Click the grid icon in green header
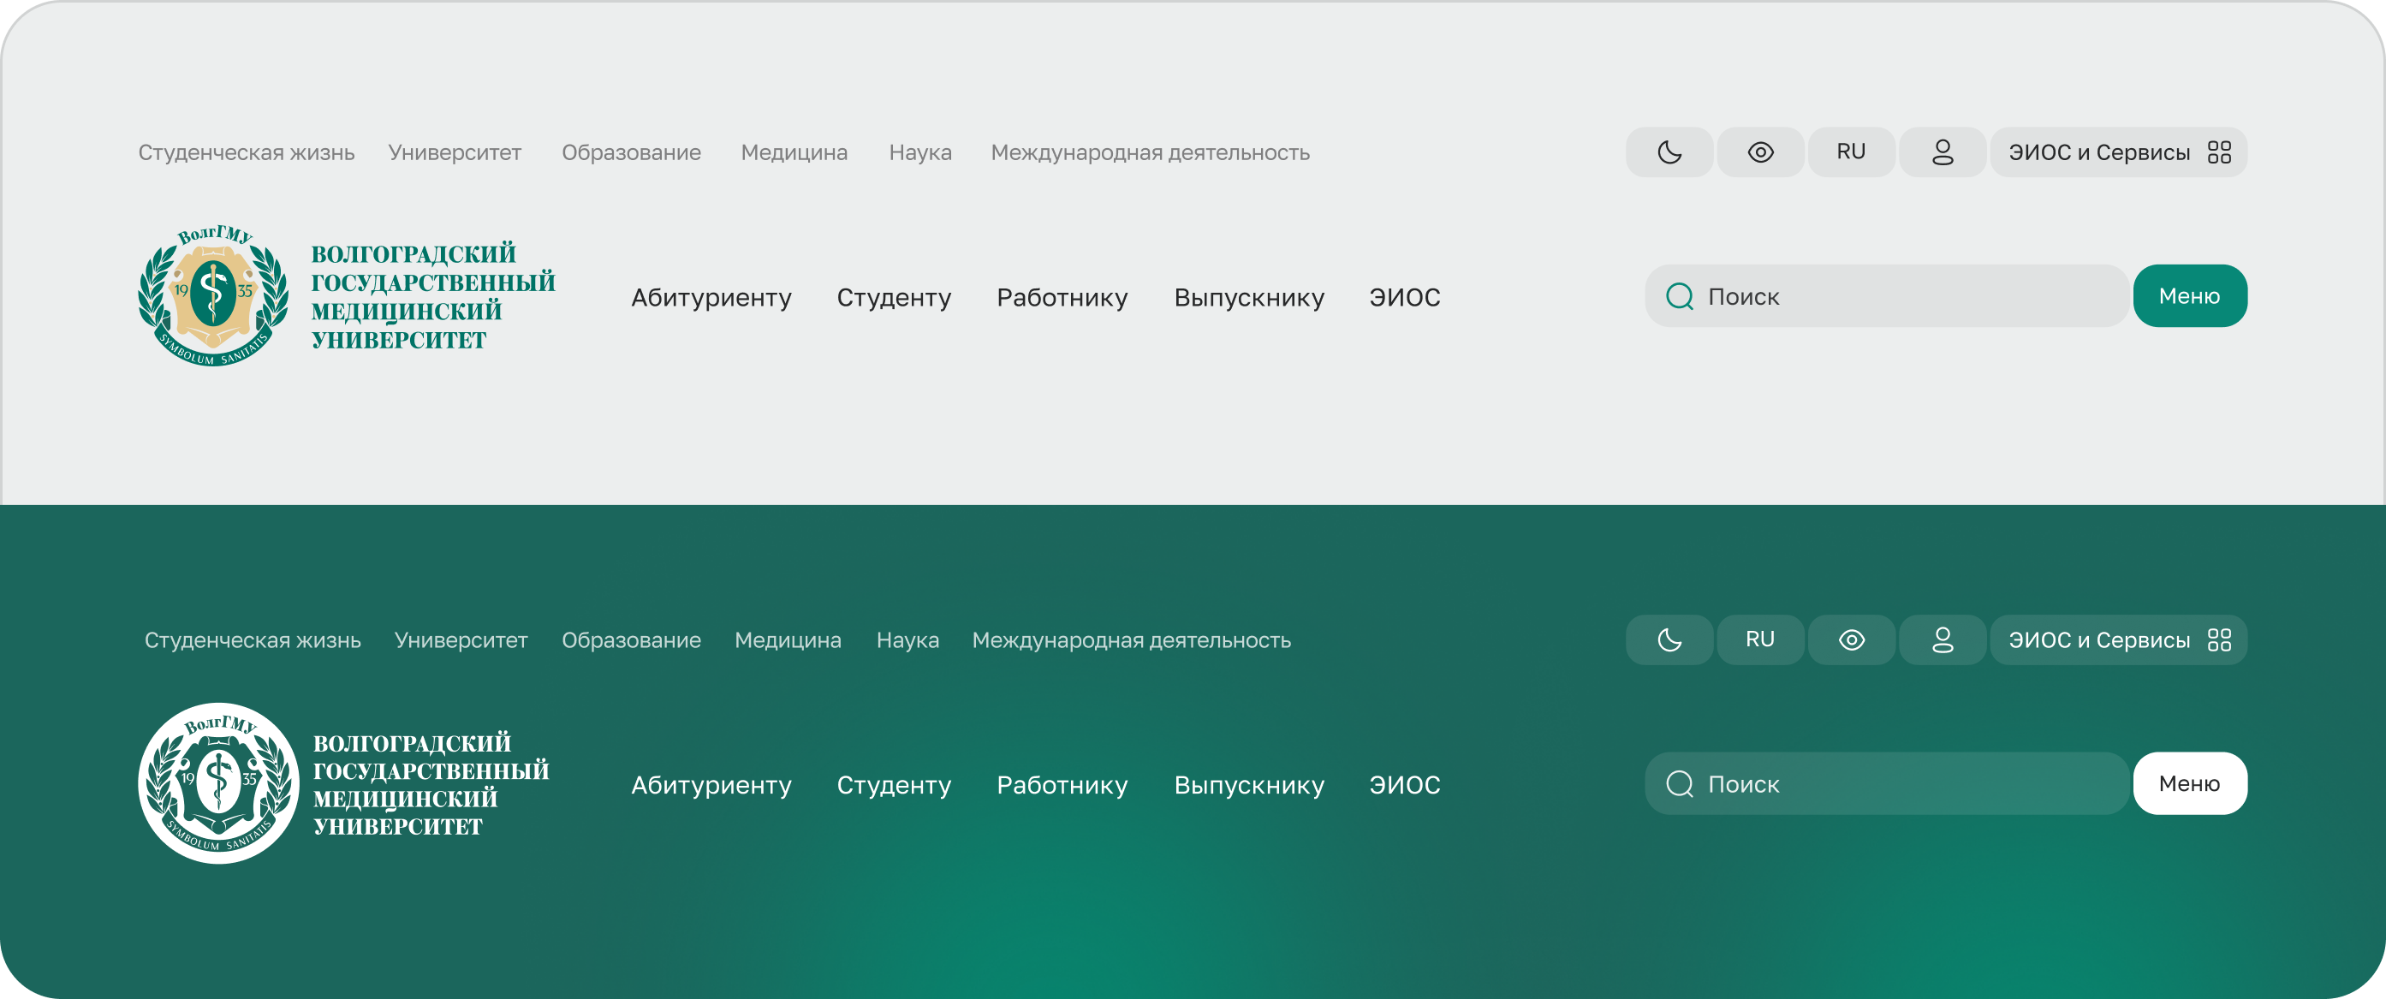Screen dimensions: 2386x999 [2219, 639]
